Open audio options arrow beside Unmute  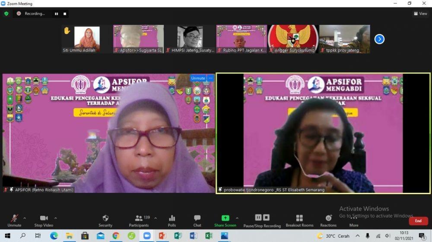click(x=25, y=218)
